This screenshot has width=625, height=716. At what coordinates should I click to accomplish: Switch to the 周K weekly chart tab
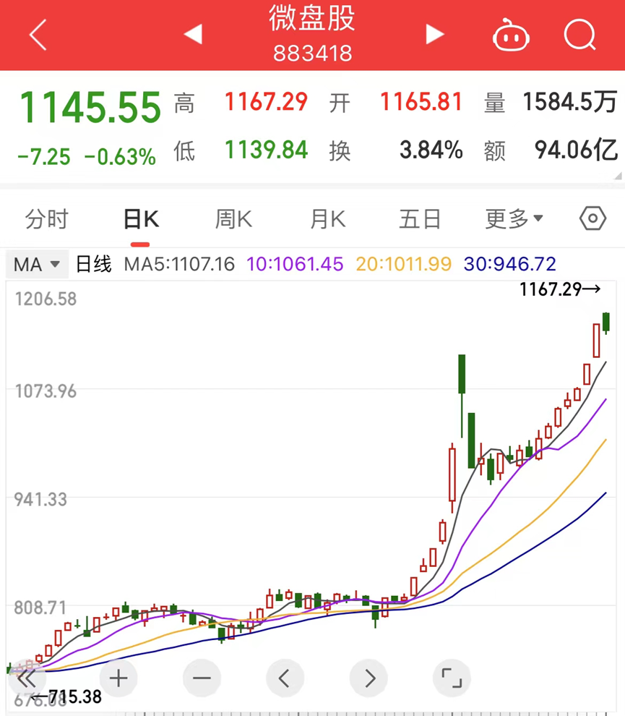[233, 219]
